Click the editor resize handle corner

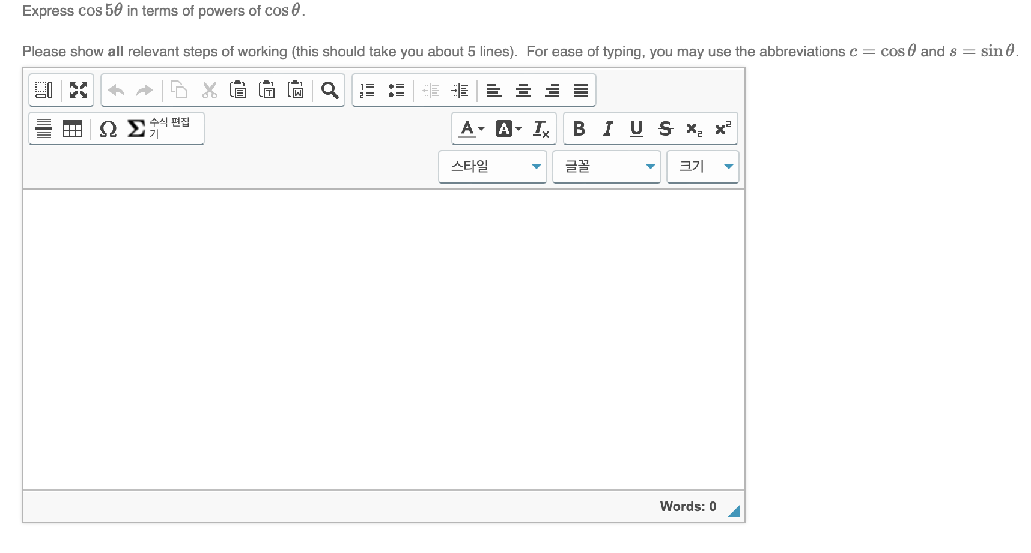click(734, 511)
